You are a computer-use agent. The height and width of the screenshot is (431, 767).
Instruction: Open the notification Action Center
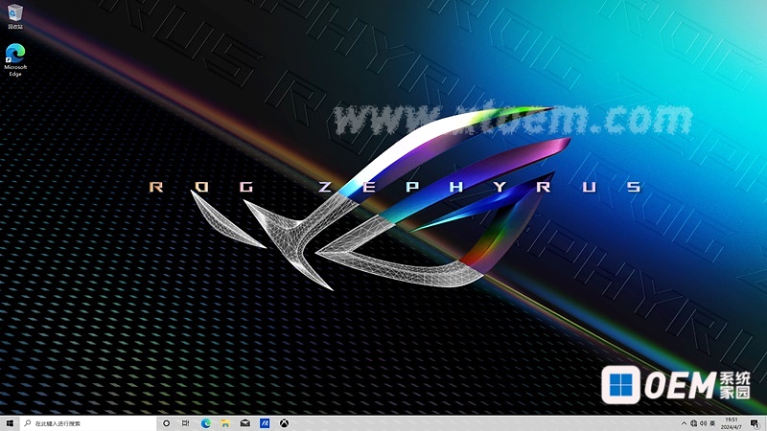point(755,423)
